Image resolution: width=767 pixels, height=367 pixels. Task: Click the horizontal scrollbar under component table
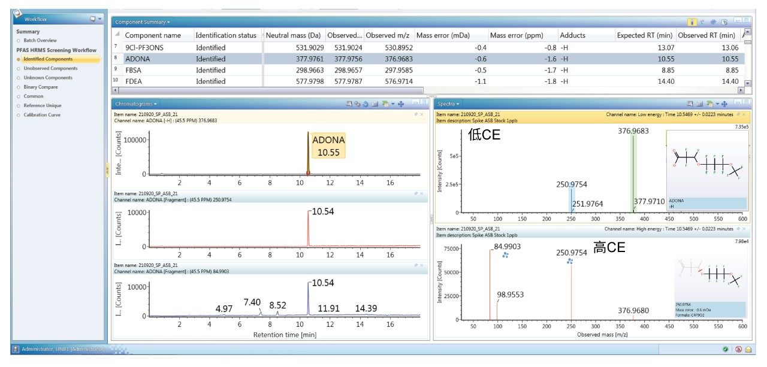pyautogui.click(x=419, y=90)
